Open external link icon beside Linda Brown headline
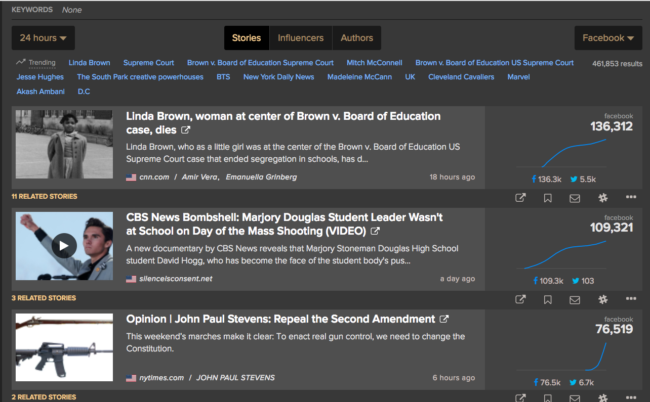 pyautogui.click(x=186, y=130)
